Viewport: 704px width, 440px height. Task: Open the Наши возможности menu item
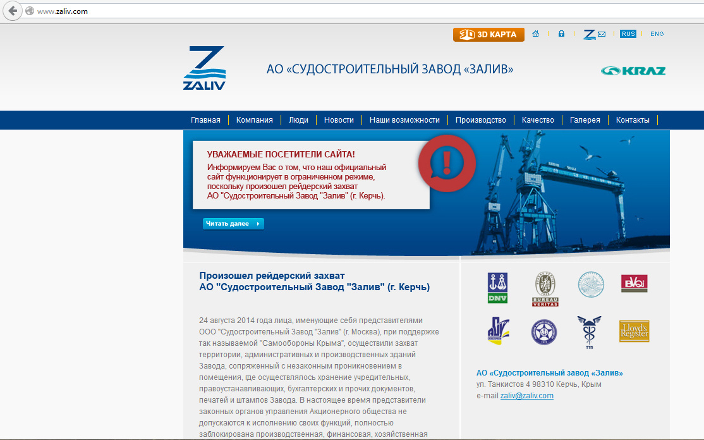tap(404, 120)
